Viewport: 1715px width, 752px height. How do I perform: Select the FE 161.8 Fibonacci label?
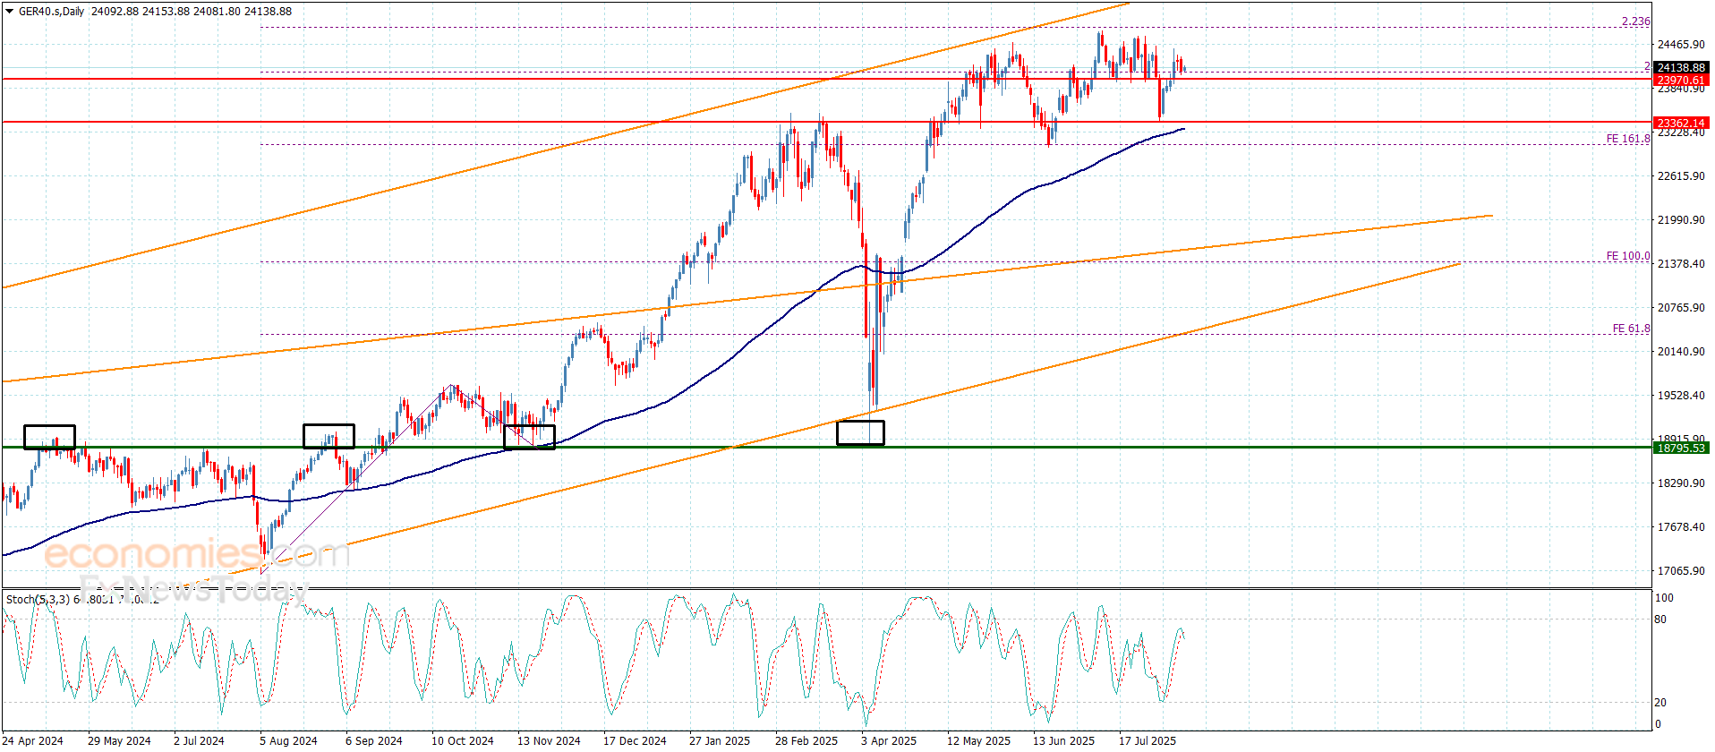[x=1628, y=139]
